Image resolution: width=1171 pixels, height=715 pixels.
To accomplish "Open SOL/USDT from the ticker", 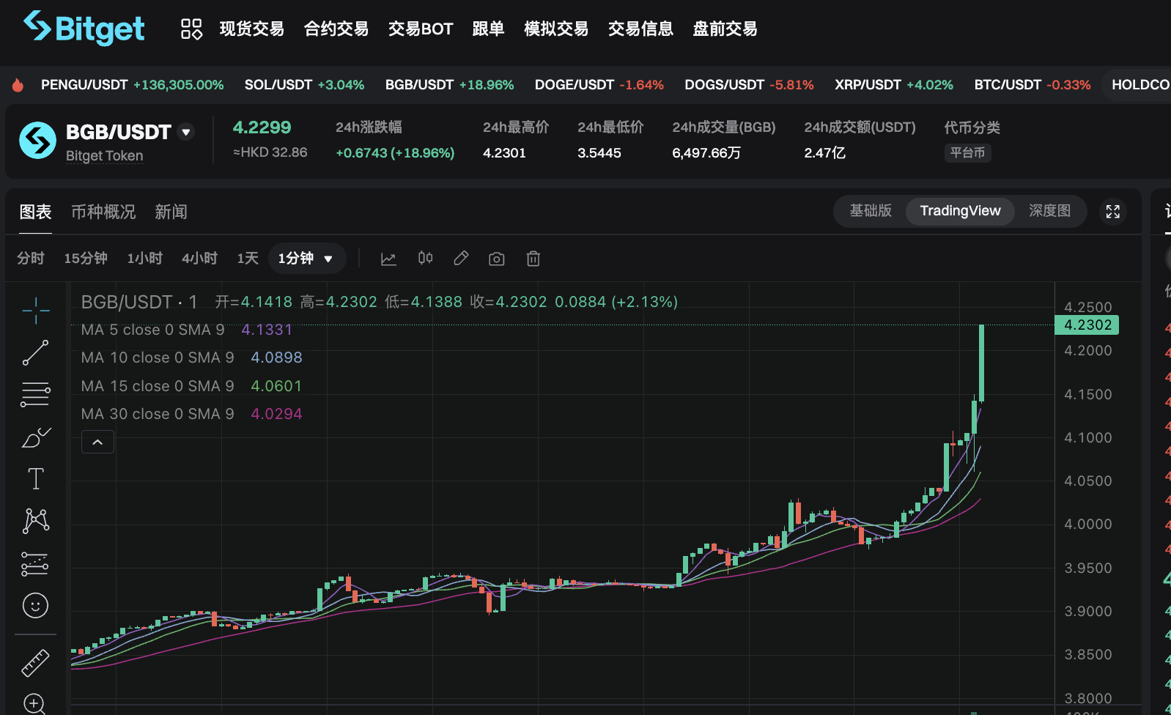I will (304, 85).
